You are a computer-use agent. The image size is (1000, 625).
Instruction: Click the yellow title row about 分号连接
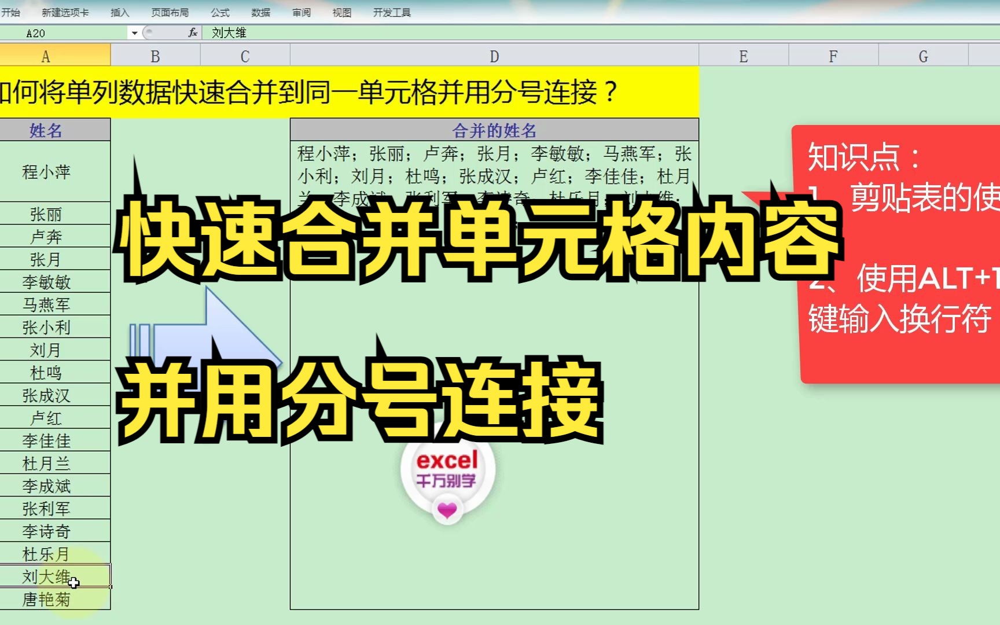tap(350, 92)
